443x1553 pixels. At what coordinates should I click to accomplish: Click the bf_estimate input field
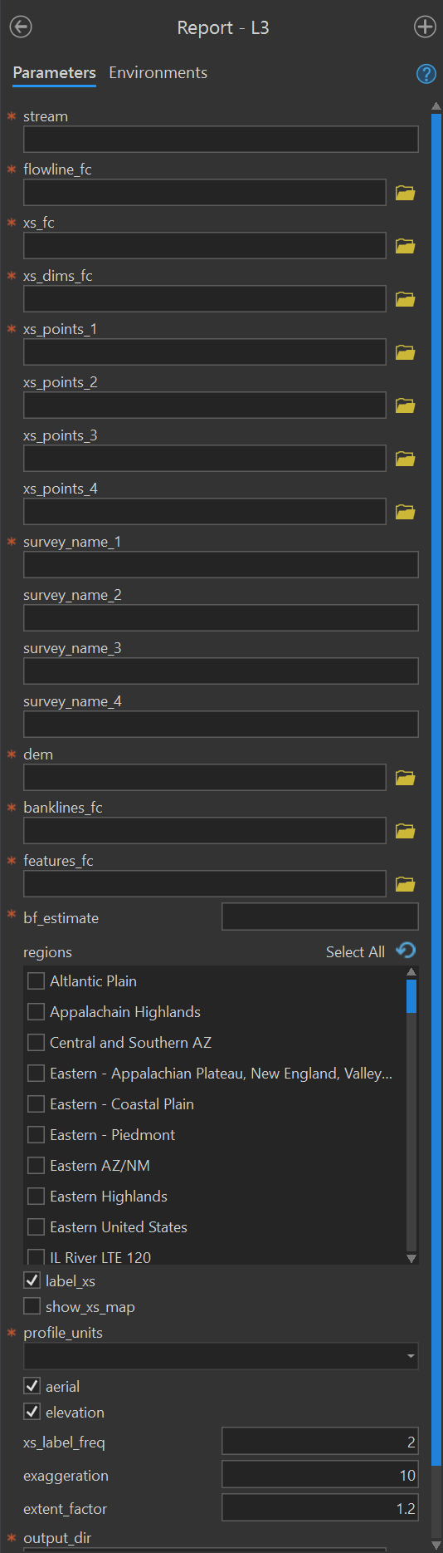[320, 917]
